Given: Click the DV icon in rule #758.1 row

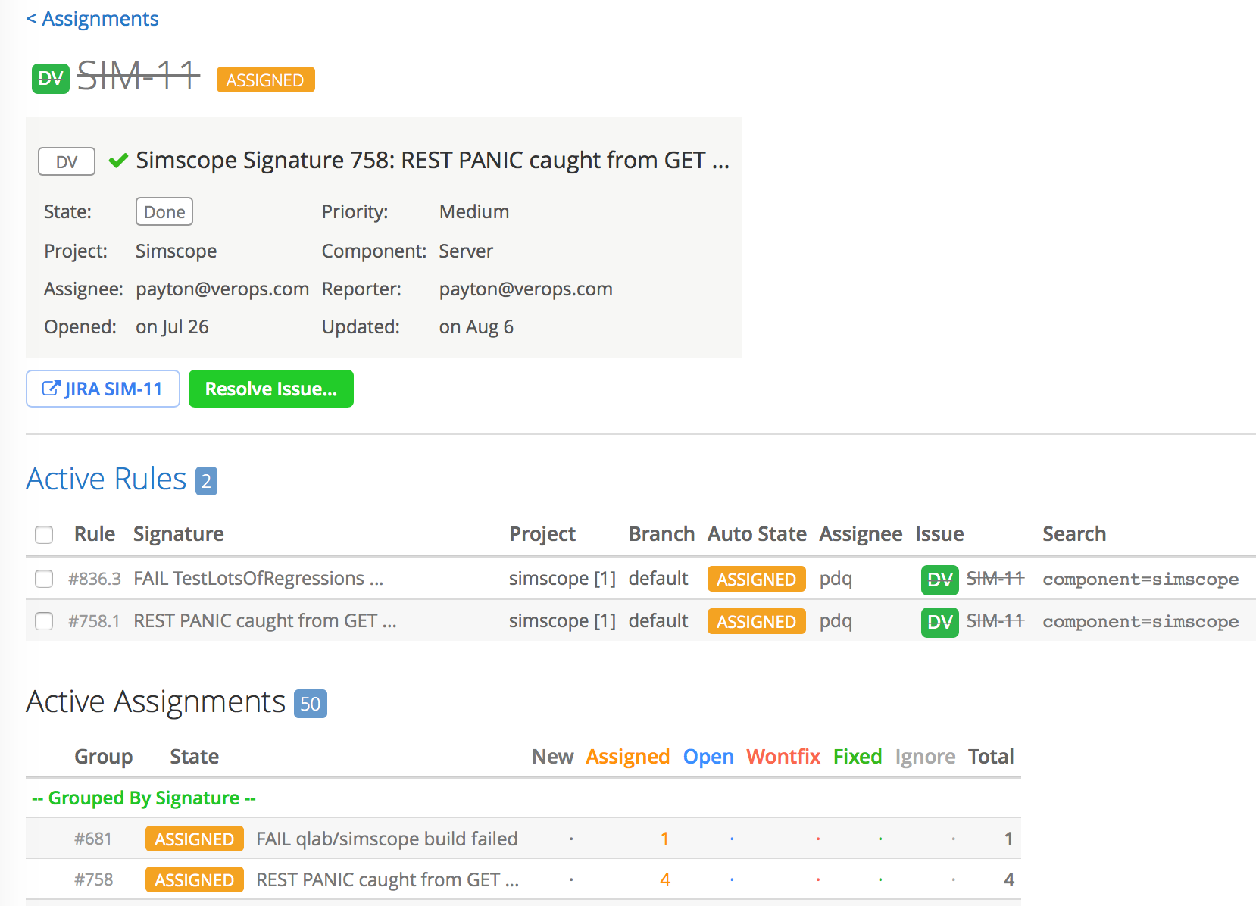Looking at the screenshot, I should [x=939, y=622].
